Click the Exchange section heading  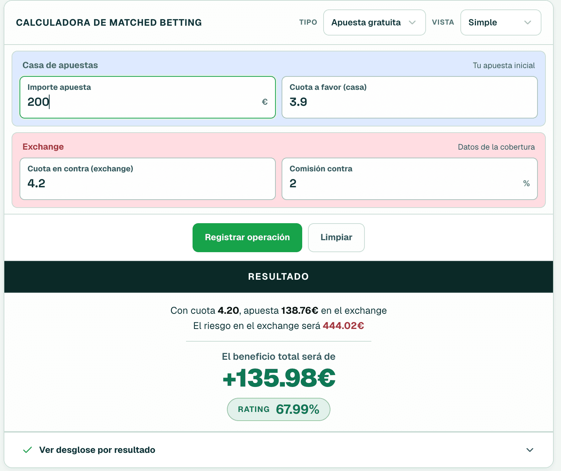pyautogui.click(x=43, y=147)
